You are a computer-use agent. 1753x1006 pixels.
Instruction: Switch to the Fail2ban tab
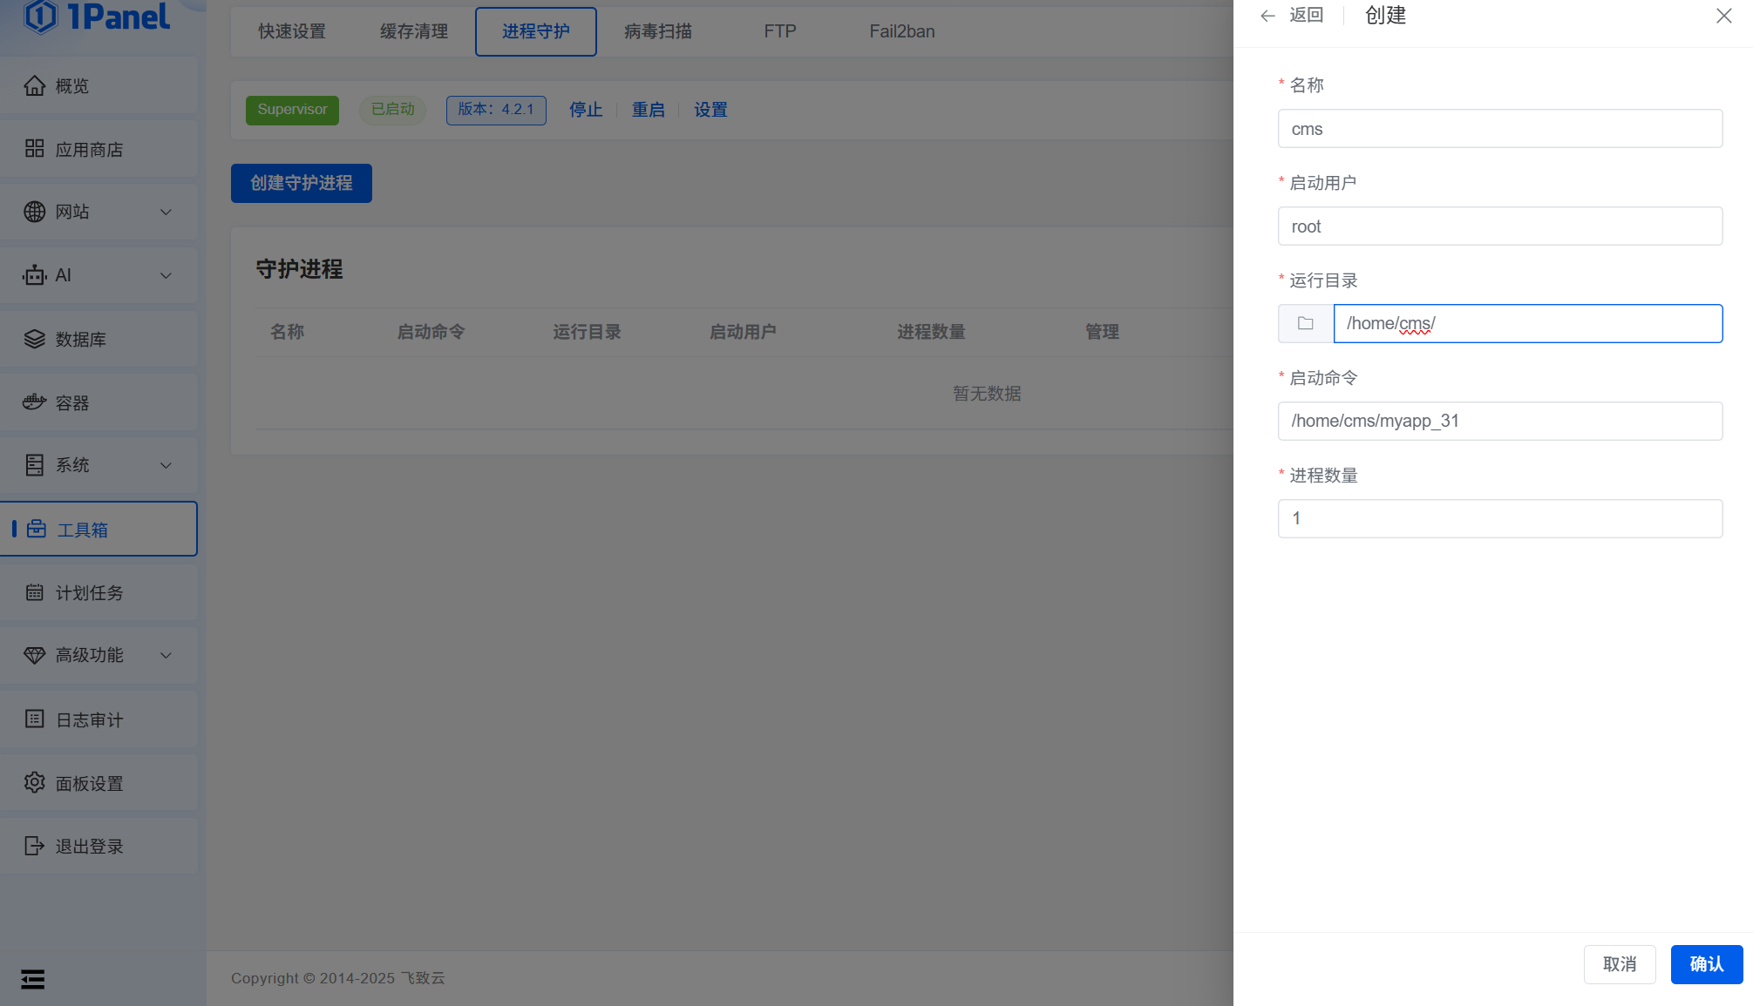click(x=901, y=31)
